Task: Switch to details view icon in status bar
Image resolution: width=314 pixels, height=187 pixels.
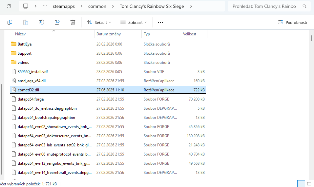Action: click(301, 184)
